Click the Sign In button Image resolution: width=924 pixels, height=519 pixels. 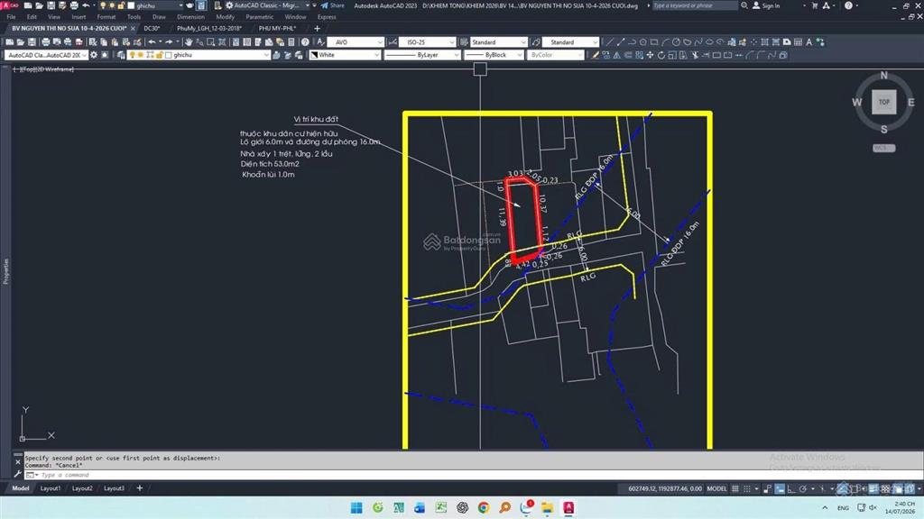click(x=766, y=5)
